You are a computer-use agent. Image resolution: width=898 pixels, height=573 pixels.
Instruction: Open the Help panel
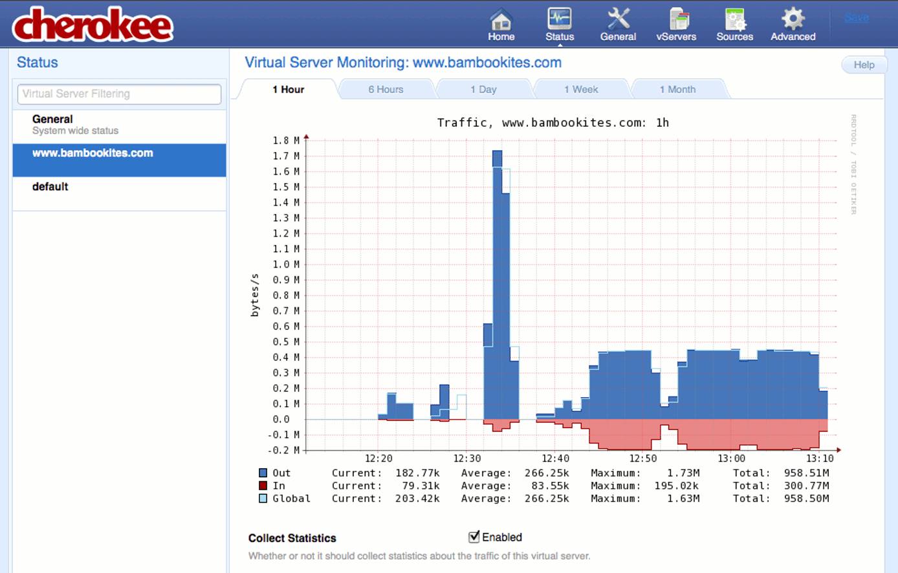[x=863, y=65]
